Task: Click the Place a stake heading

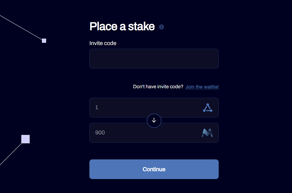Action: (122, 26)
